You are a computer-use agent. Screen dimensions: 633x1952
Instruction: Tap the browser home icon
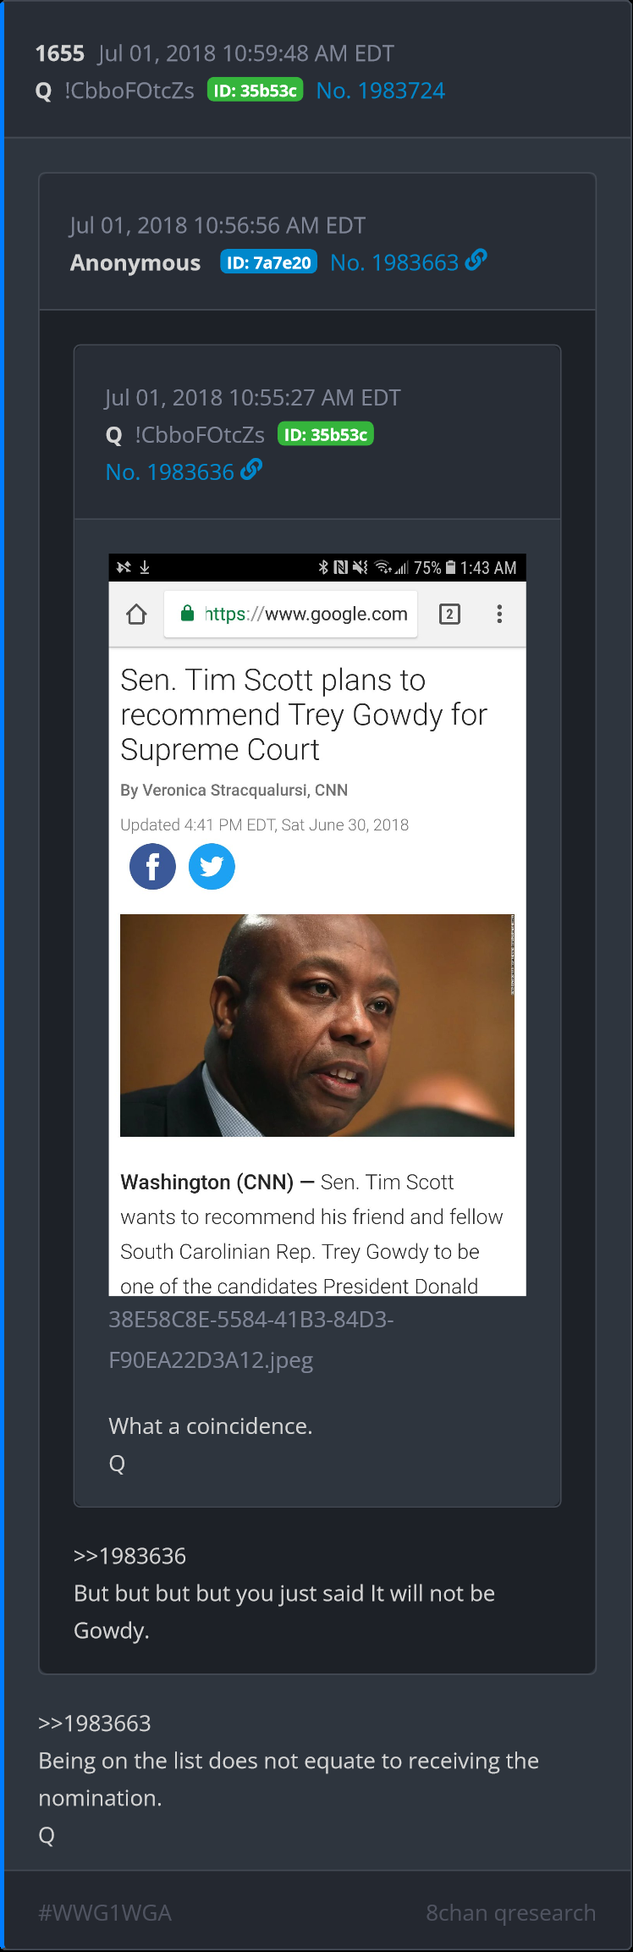tap(136, 614)
